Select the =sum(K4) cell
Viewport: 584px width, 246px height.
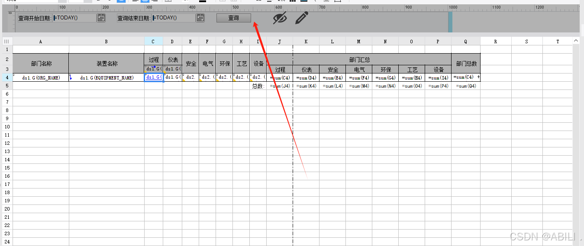306,86
